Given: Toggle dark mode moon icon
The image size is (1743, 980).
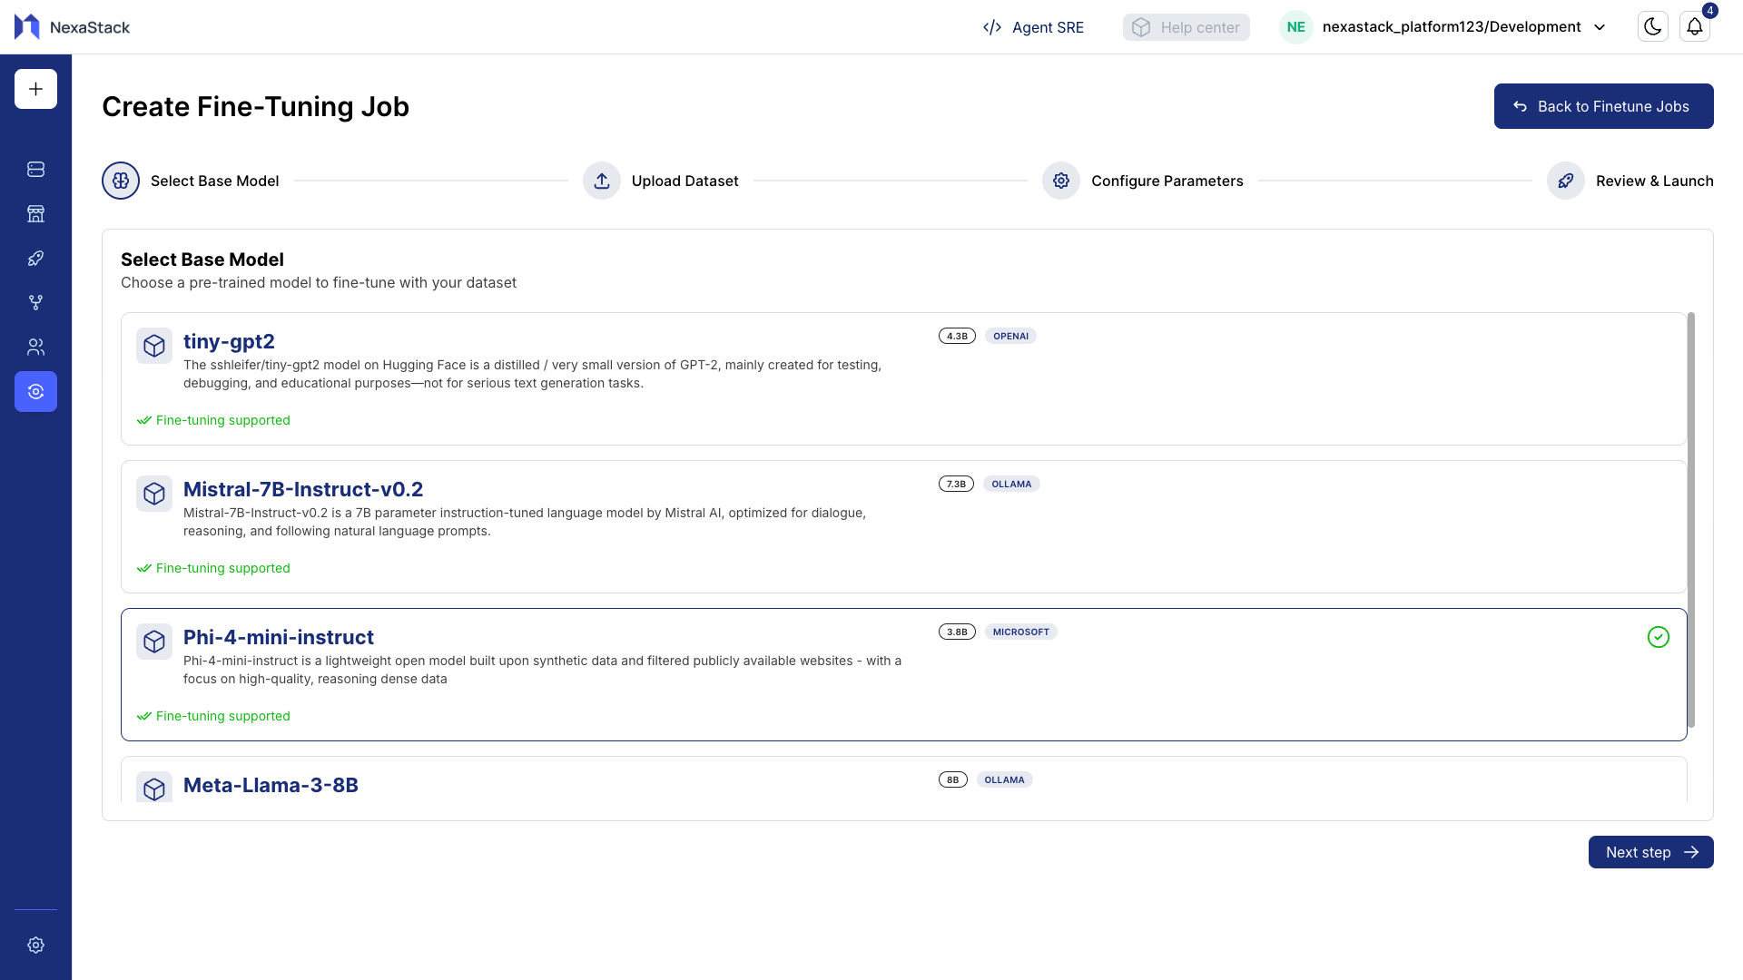Looking at the screenshot, I should click(1652, 27).
